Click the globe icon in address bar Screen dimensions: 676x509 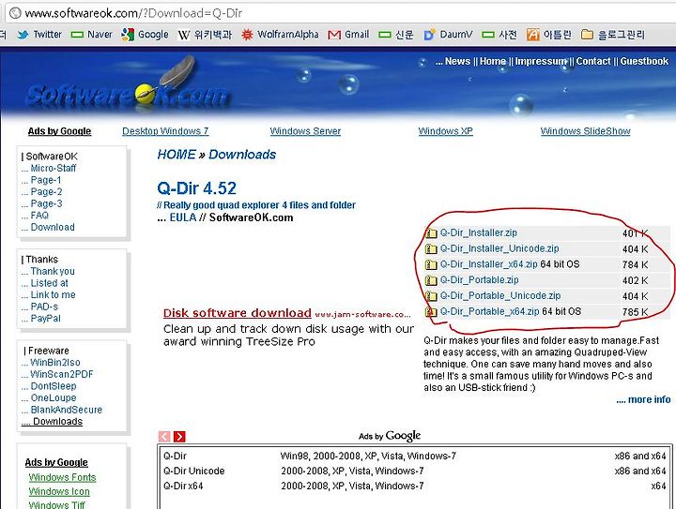(x=15, y=13)
